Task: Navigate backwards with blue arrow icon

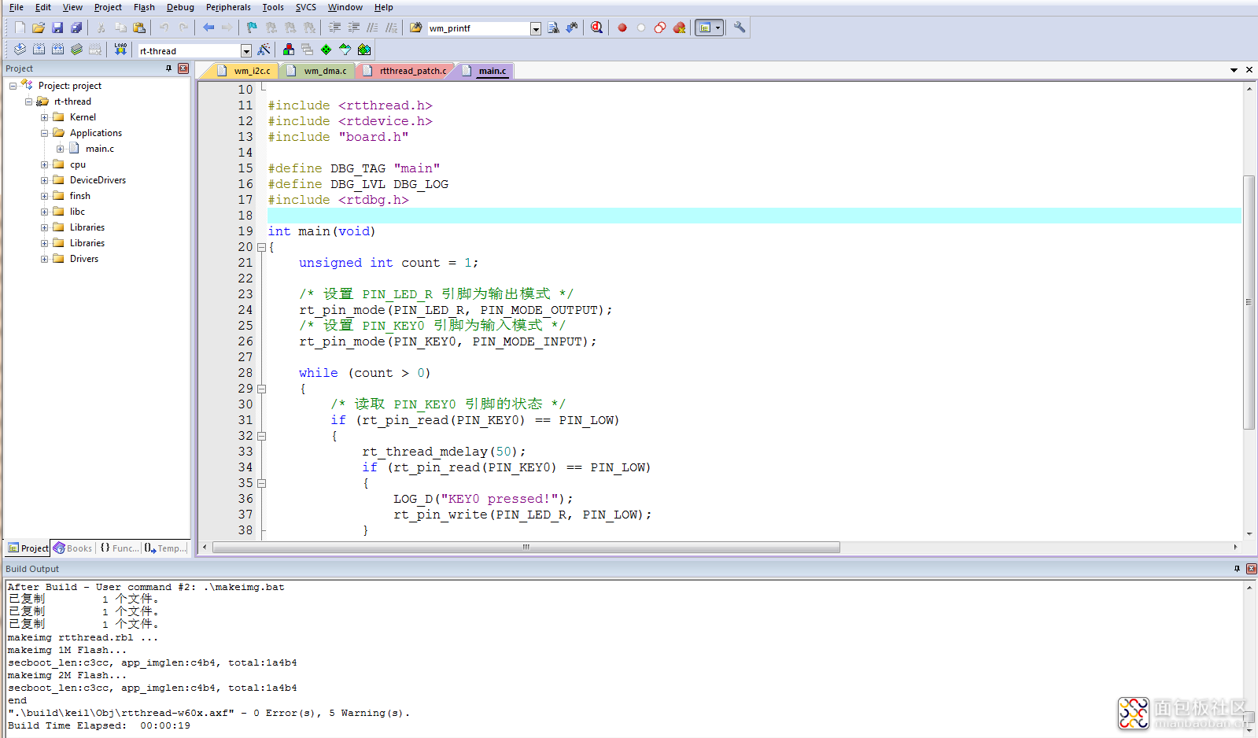Action: click(208, 28)
